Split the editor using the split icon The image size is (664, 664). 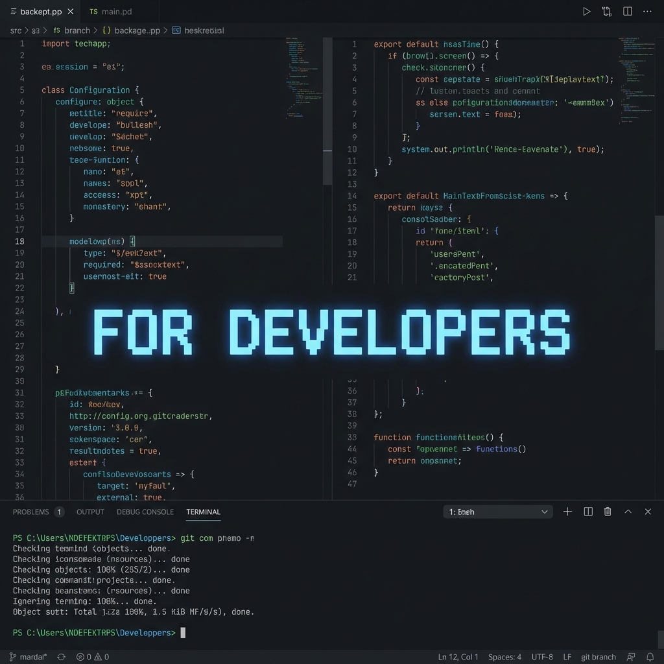(627, 11)
